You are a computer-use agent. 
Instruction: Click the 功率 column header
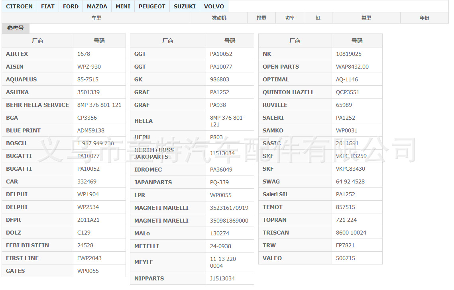click(290, 18)
